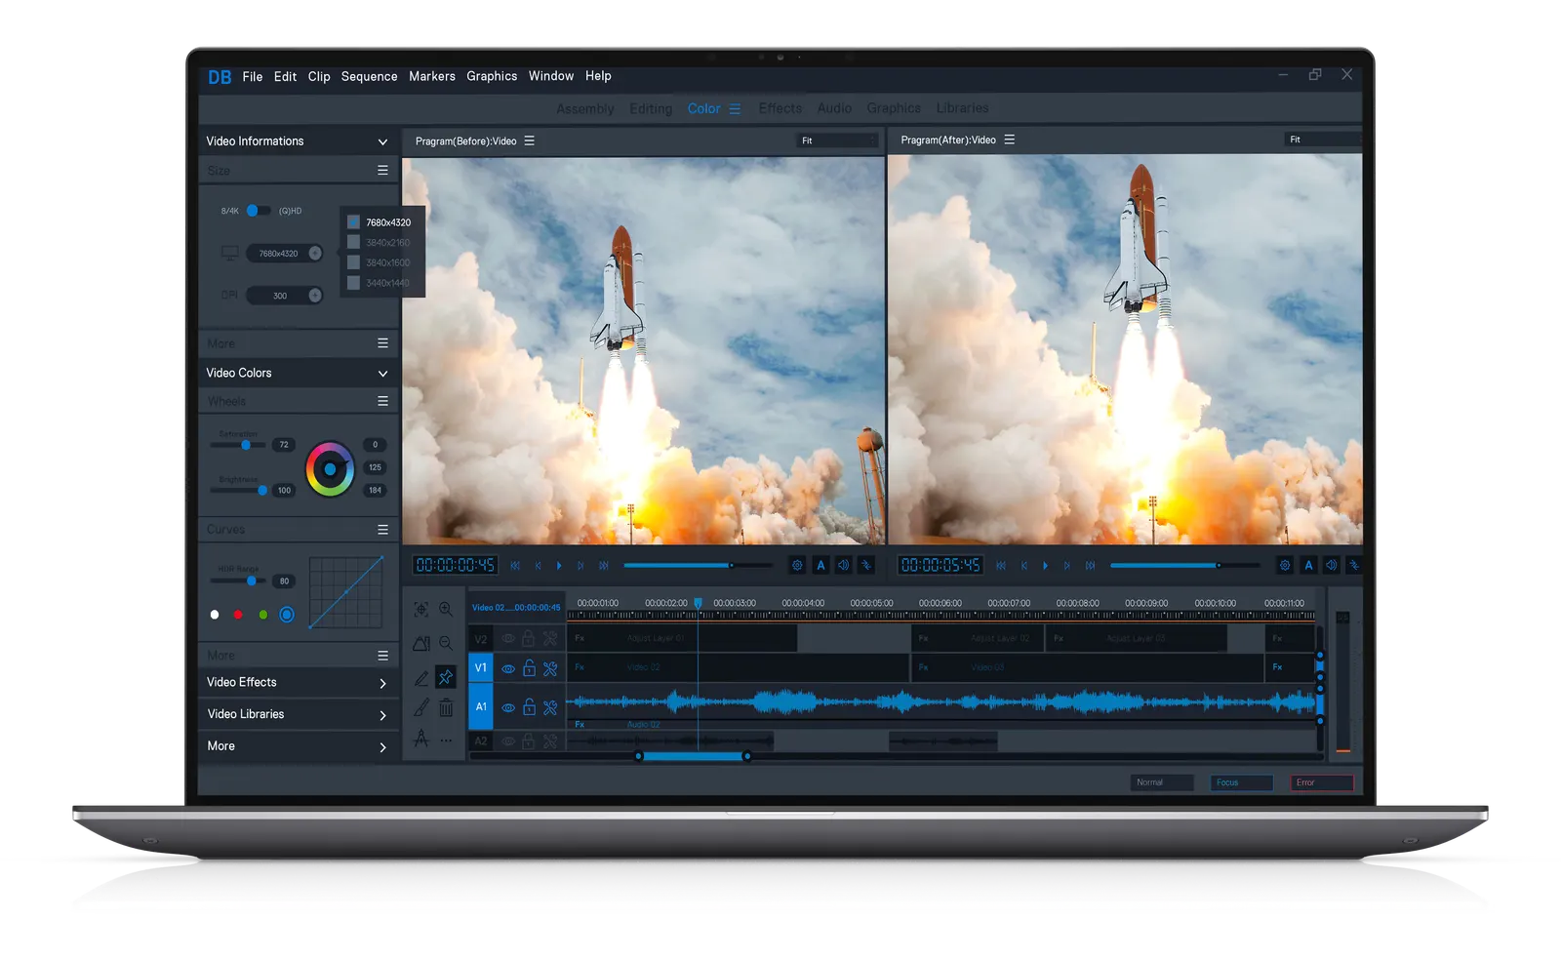Click the Focus status button

pyautogui.click(x=1242, y=782)
